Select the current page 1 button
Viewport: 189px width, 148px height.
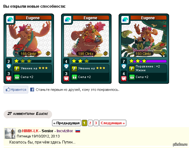coord(84,123)
